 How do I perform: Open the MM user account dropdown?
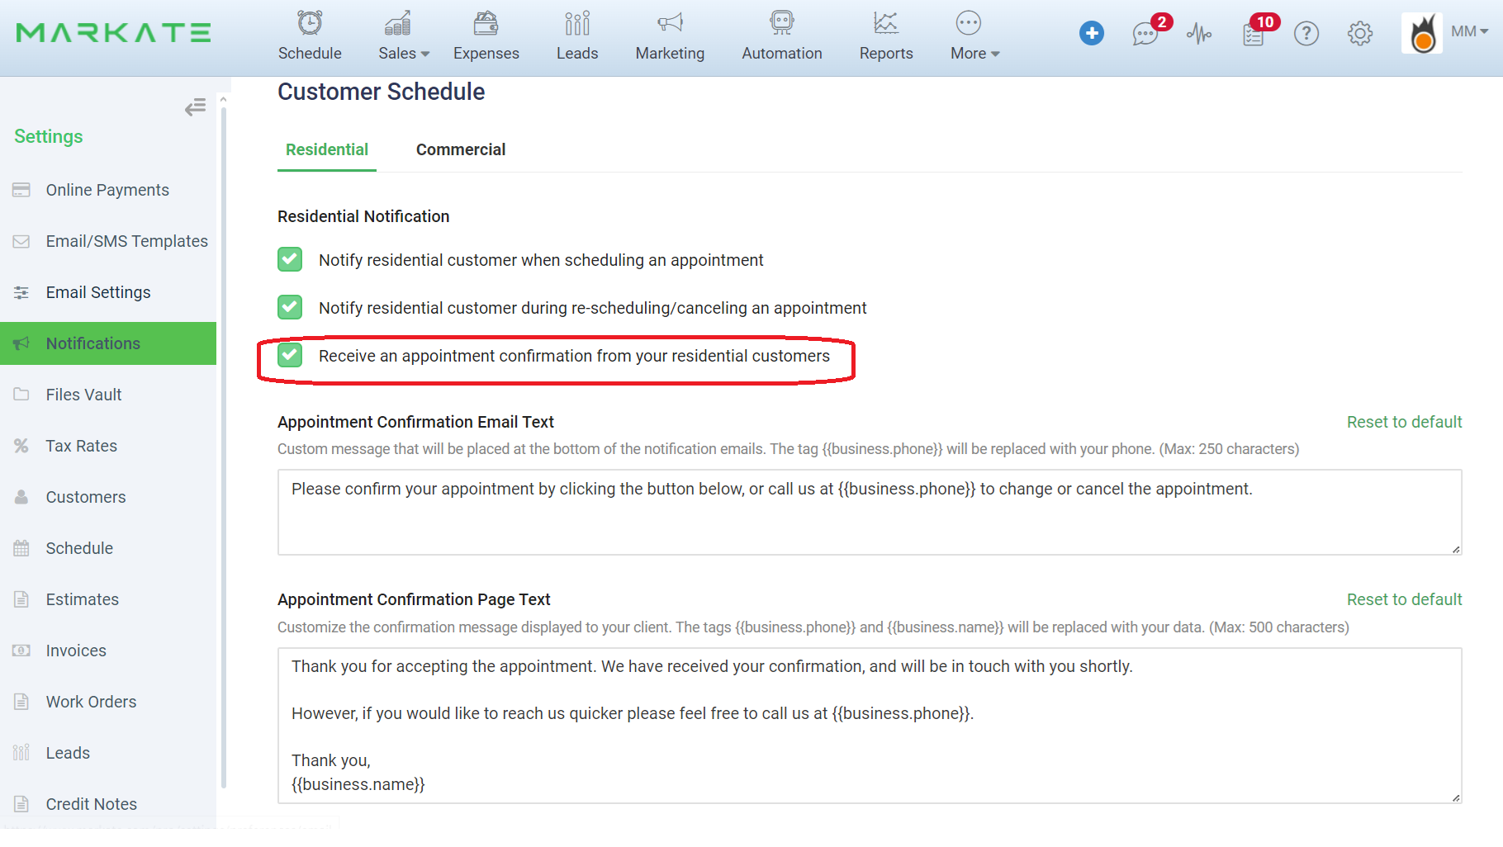(1470, 31)
